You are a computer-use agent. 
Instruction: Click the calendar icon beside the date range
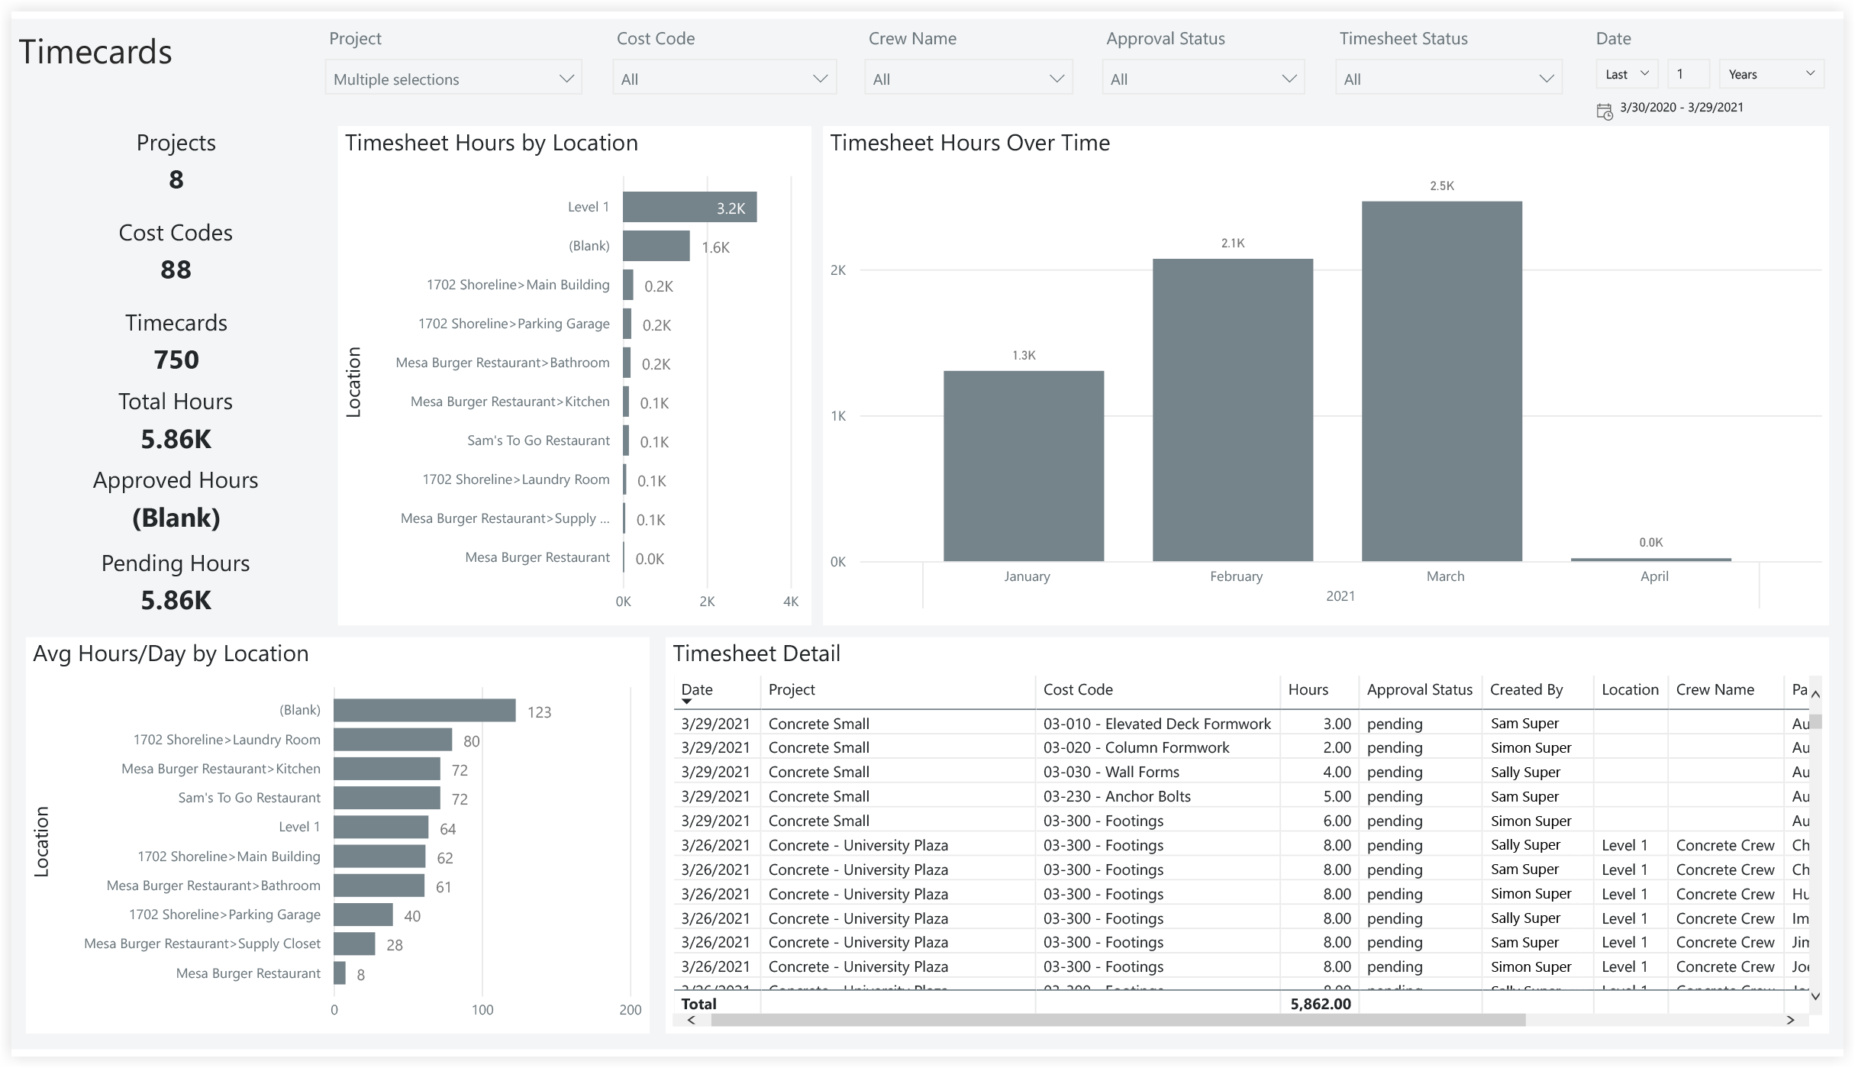tap(1605, 111)
